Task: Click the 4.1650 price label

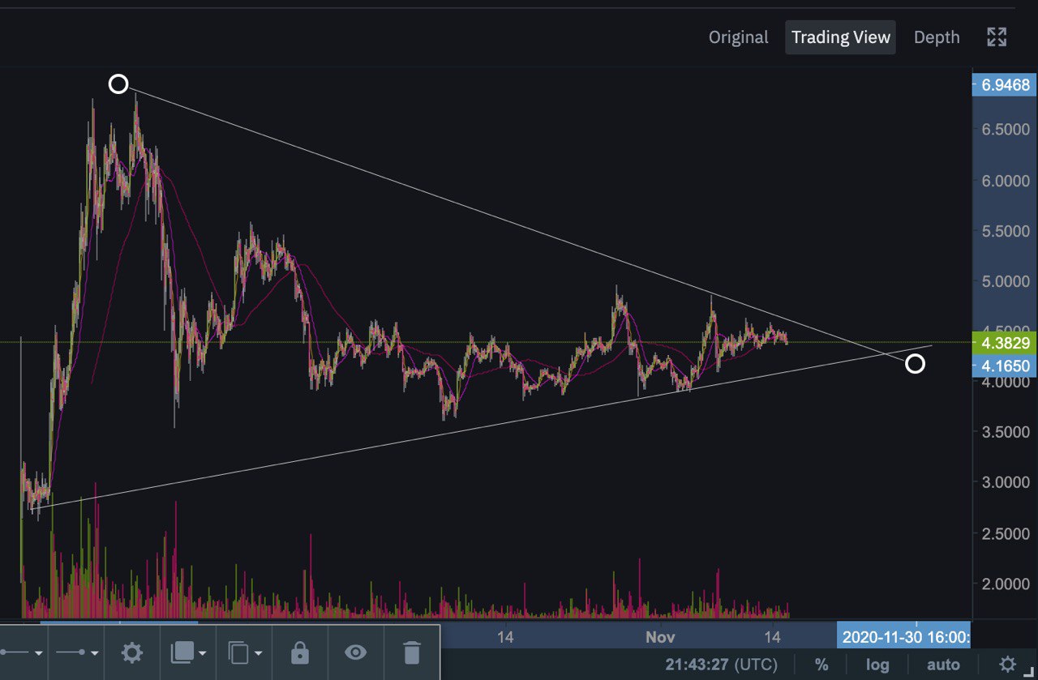Action: [1005, 366]
